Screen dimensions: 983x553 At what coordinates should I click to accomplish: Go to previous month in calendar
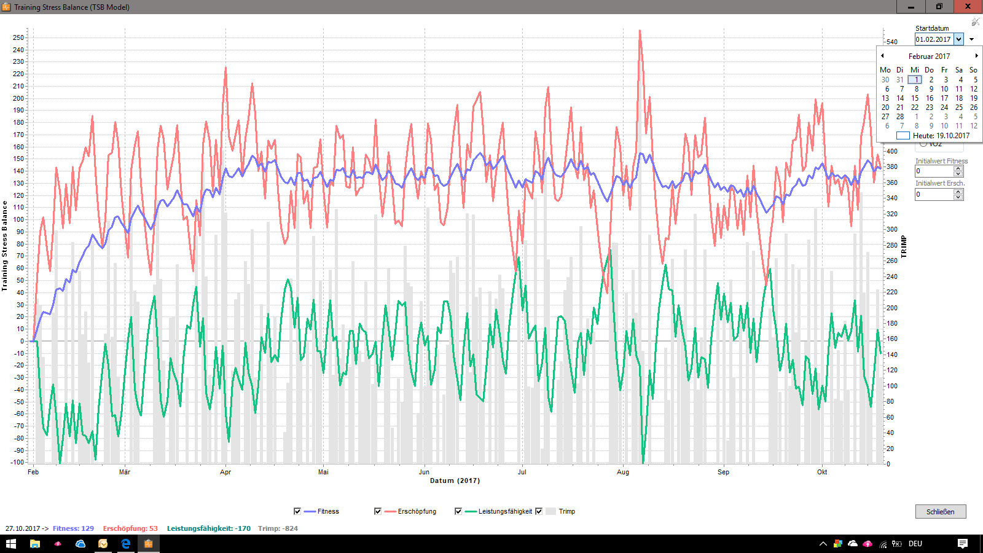pyautogui.click(x=882, y=56)
